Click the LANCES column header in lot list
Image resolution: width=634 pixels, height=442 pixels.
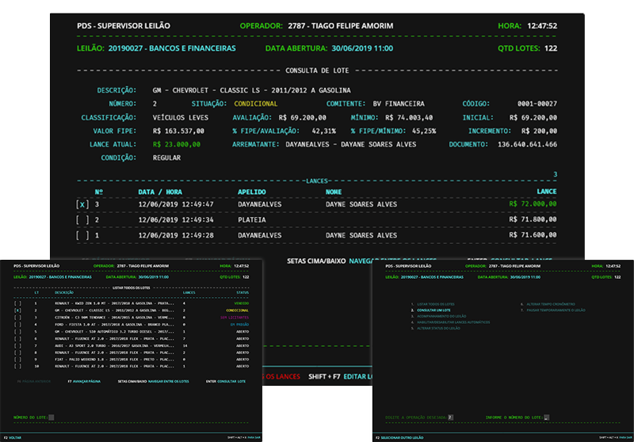[189, 292]
